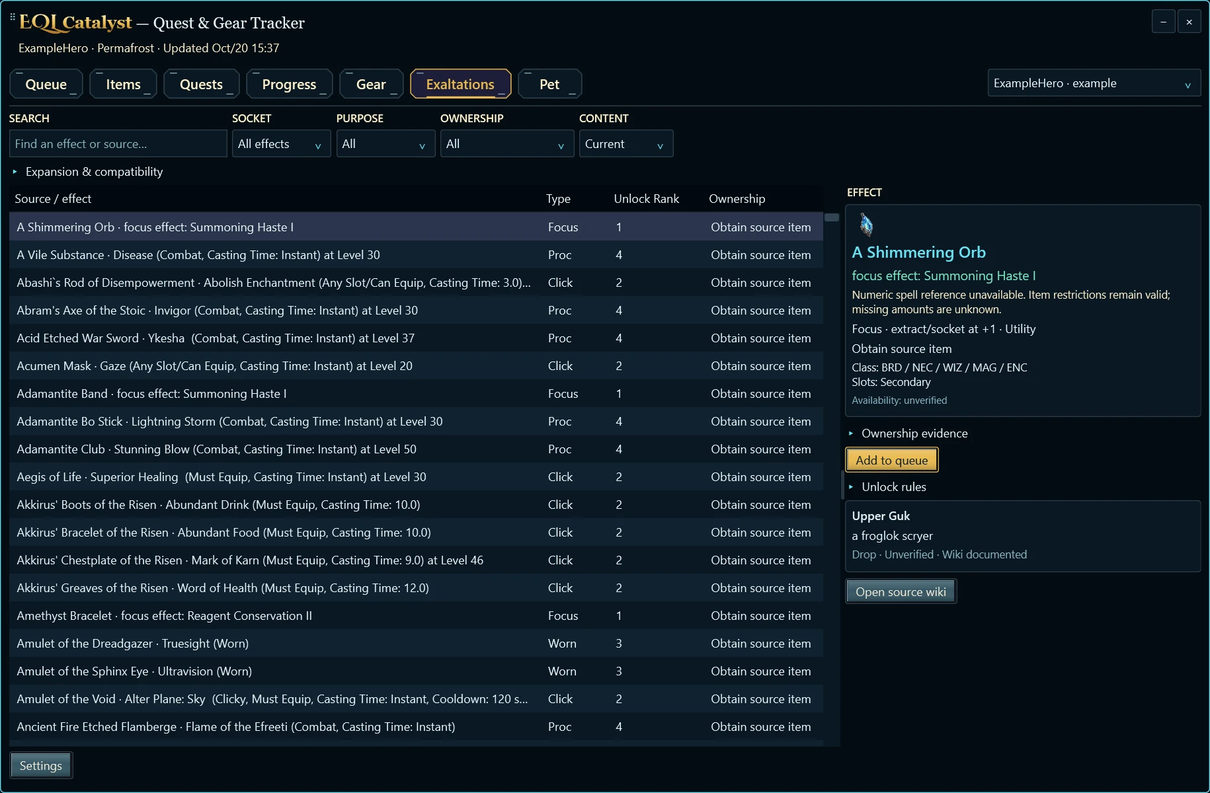Click the Add to queue button
1210x793 pixels.
point(891,460)
